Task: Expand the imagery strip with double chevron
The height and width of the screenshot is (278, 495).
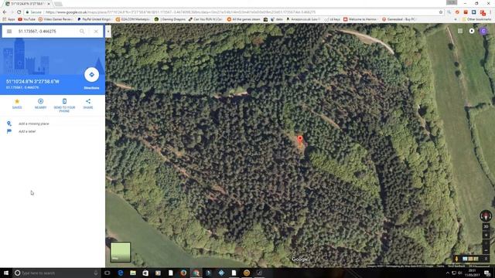Action: [x=486, y=259]
